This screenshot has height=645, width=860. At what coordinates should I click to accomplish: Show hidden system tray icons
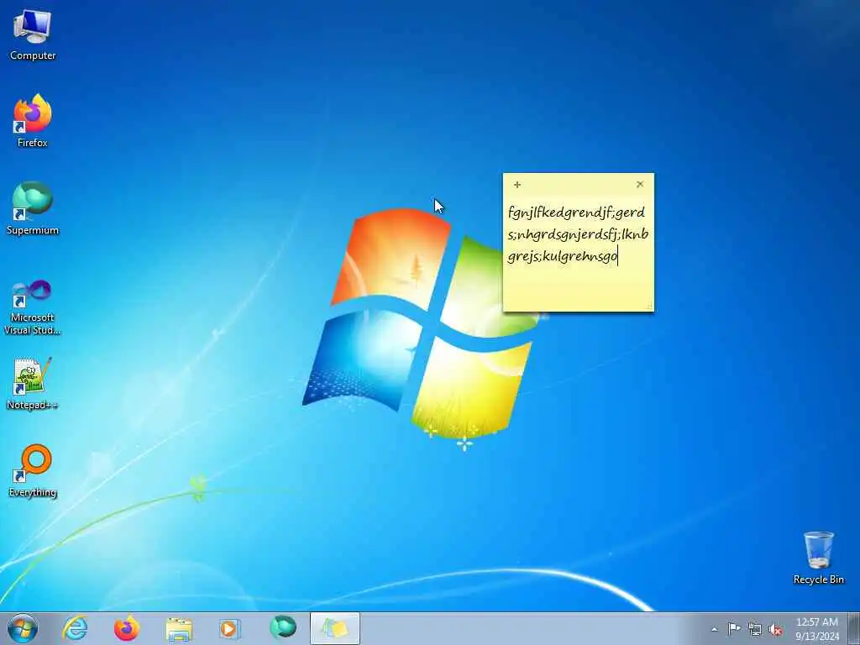[714, 629]
